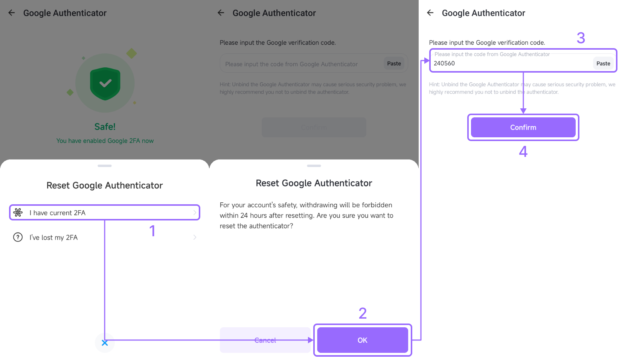Click the Reset Google Authenticator heading in middle sheet
628x357 pixels.
pyautogui.click(x=314, y=183)
